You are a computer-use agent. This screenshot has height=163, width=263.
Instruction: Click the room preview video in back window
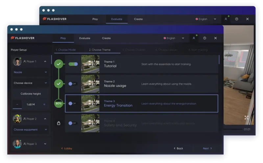tap(239, 75)
